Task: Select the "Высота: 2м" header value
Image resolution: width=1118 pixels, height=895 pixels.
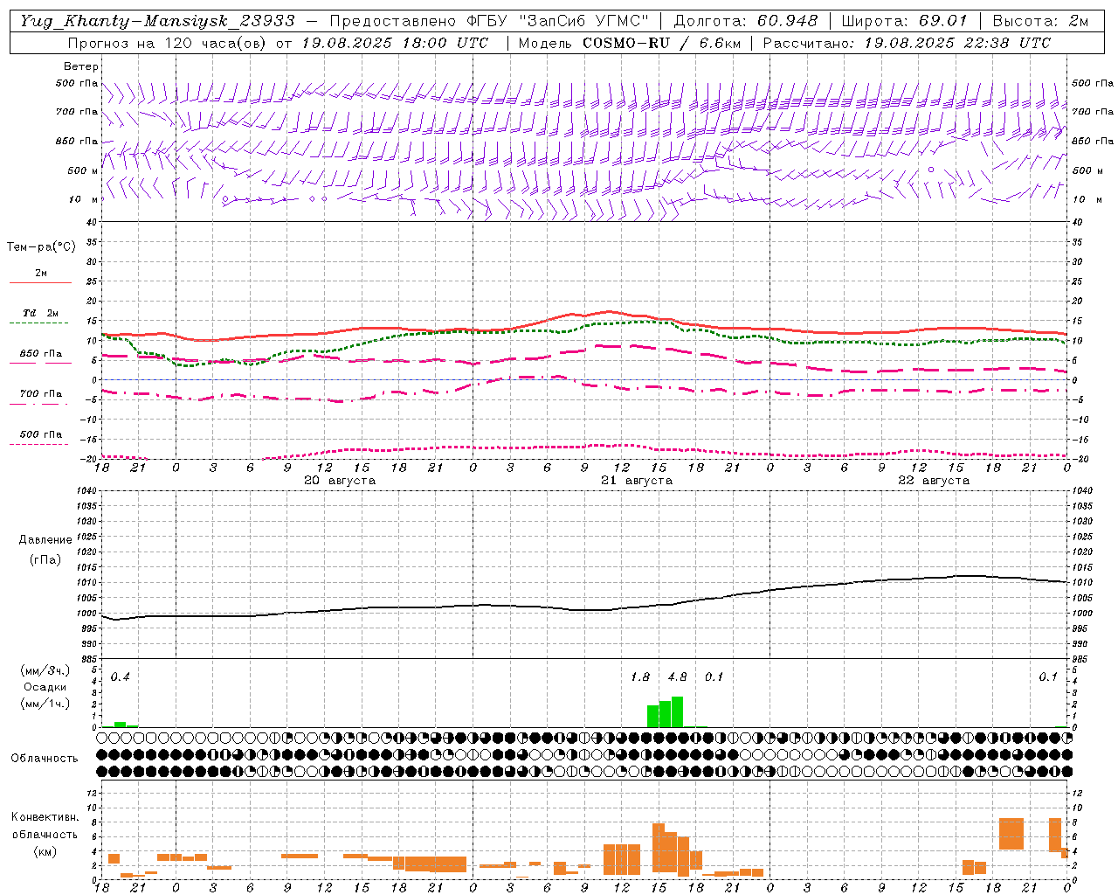Action: pos(1039,21)
